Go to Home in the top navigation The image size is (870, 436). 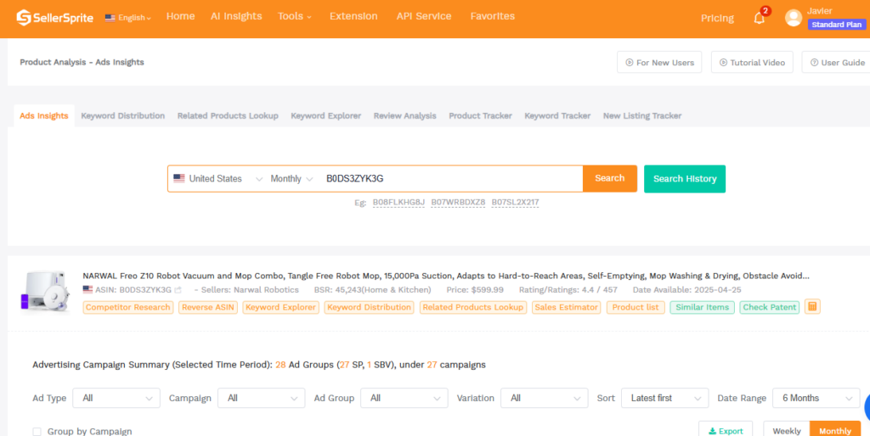[180, 17]
